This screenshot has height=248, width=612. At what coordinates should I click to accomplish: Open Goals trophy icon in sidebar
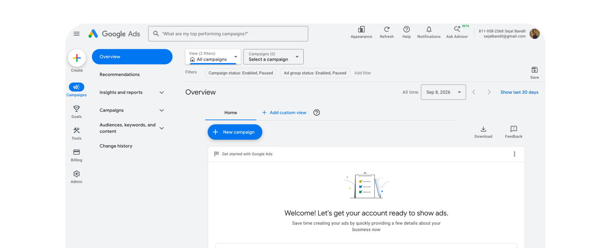[x=76, y=109]
